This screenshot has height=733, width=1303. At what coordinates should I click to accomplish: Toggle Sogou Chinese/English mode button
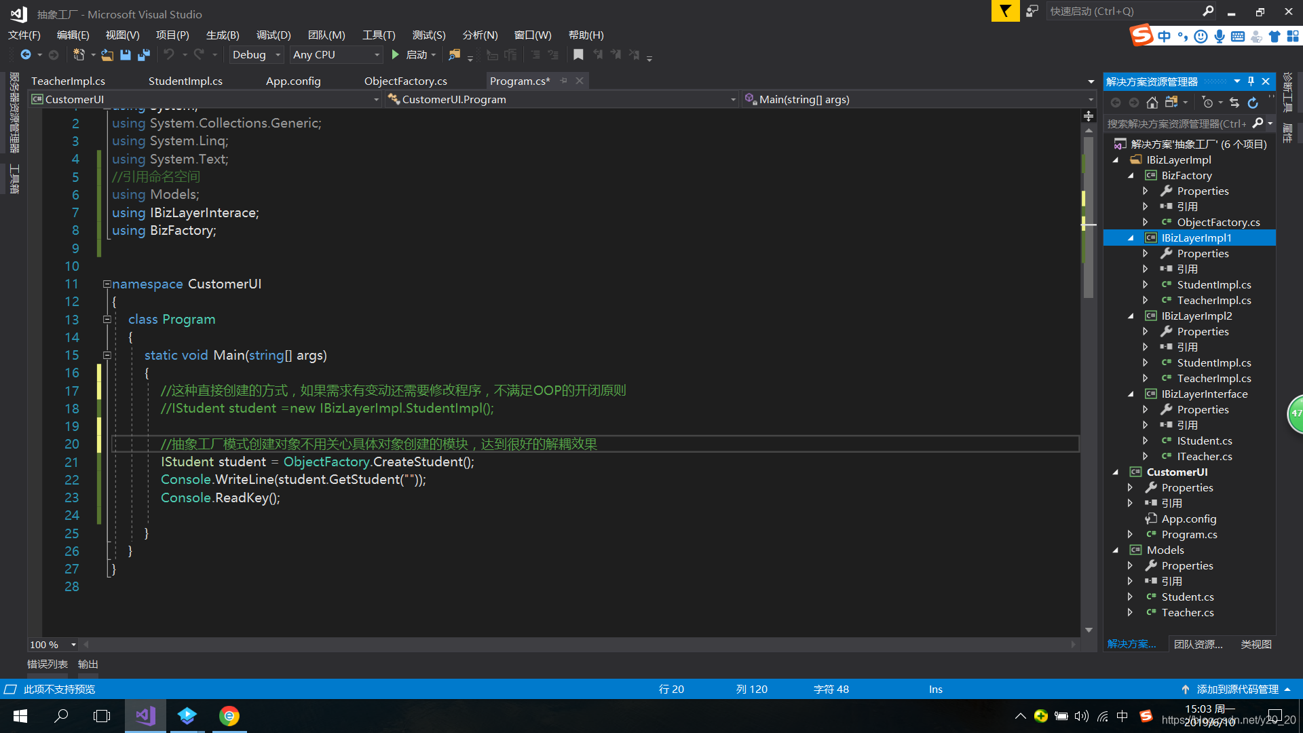point(1165,36)
